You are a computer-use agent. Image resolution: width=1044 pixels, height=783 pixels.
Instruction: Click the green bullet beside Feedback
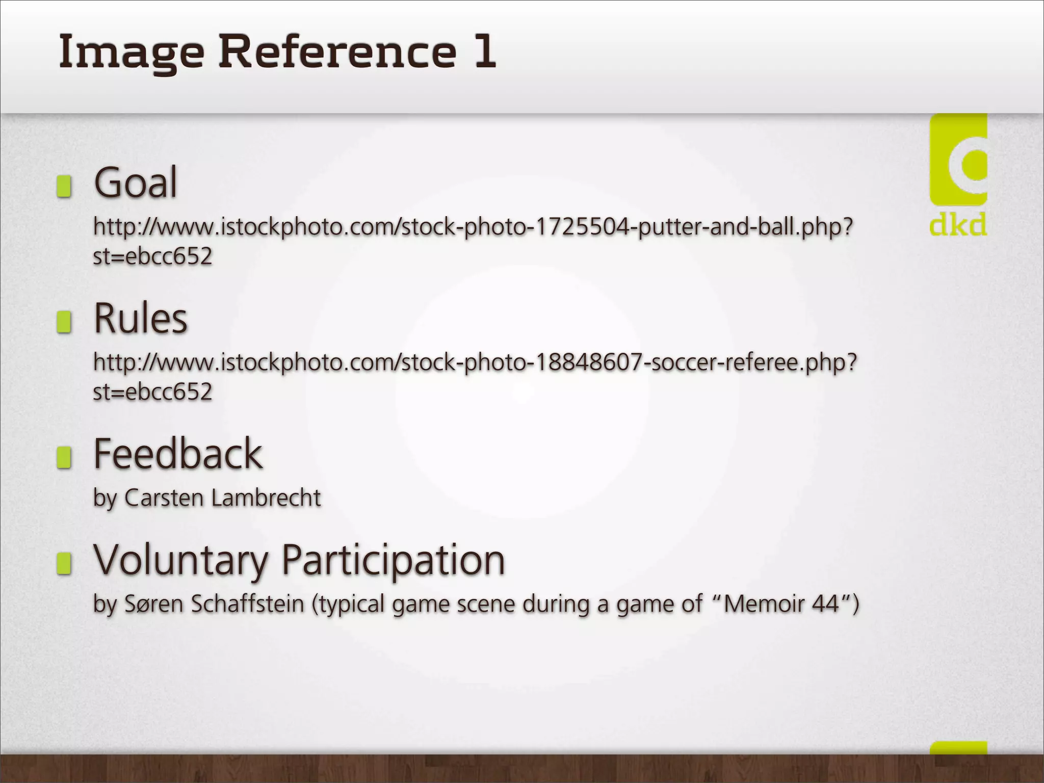64,457
